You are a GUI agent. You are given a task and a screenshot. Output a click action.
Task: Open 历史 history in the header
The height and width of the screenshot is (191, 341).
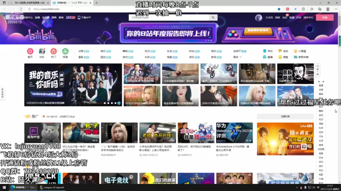pyautogui.click(x=299, y=17)
